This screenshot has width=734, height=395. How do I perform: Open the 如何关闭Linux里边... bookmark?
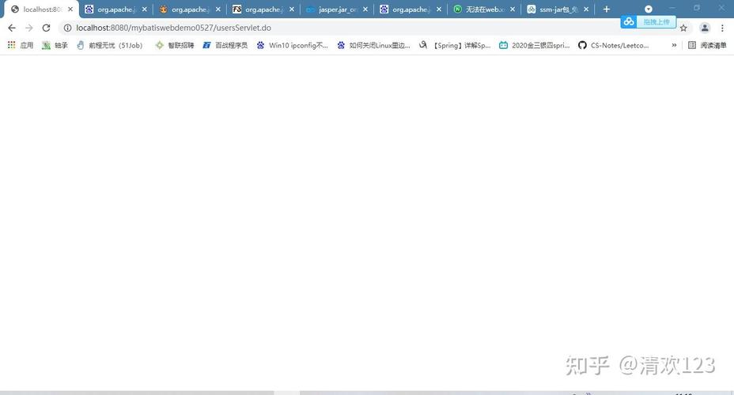click(x=373, y=45)
